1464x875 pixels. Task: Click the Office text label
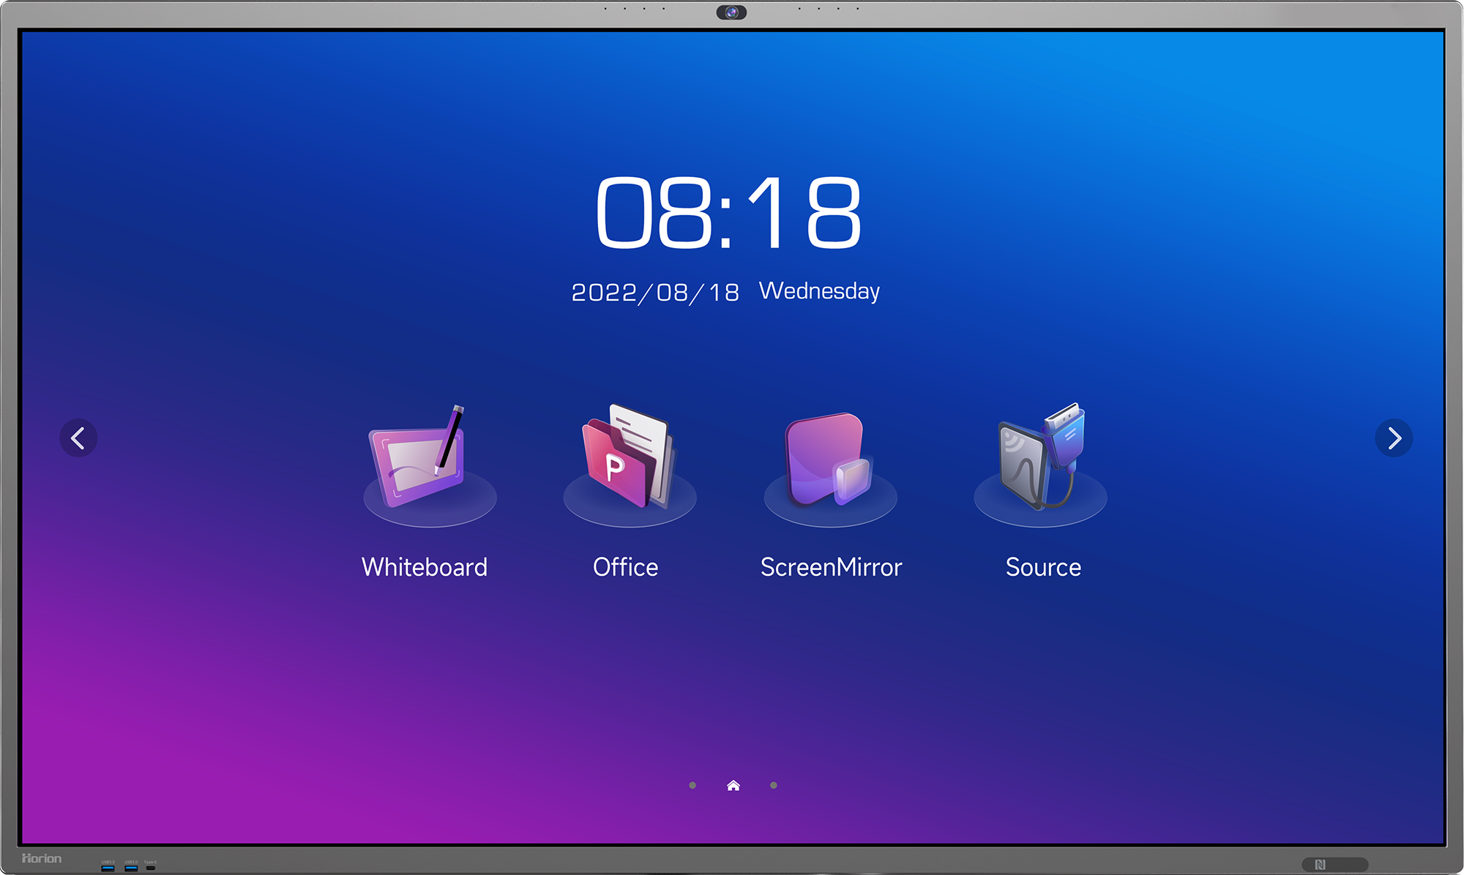coord(626,567)
